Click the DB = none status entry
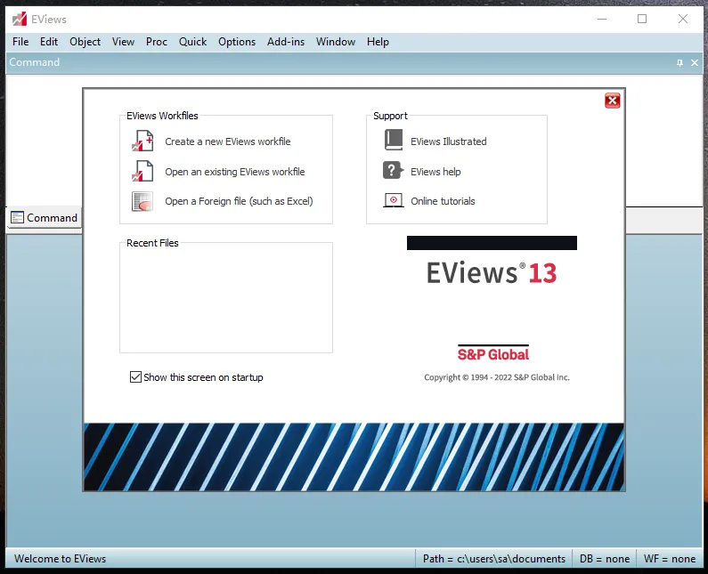 click(x=605, y=559)
